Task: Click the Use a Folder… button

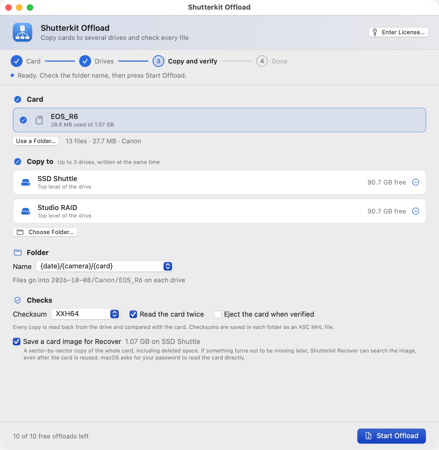Action: [x=36, y=141]
